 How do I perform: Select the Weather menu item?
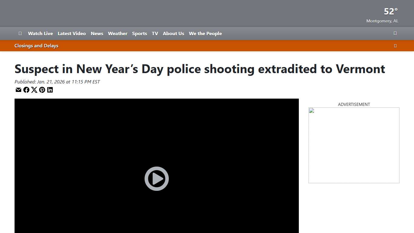[x=118, y=33]
